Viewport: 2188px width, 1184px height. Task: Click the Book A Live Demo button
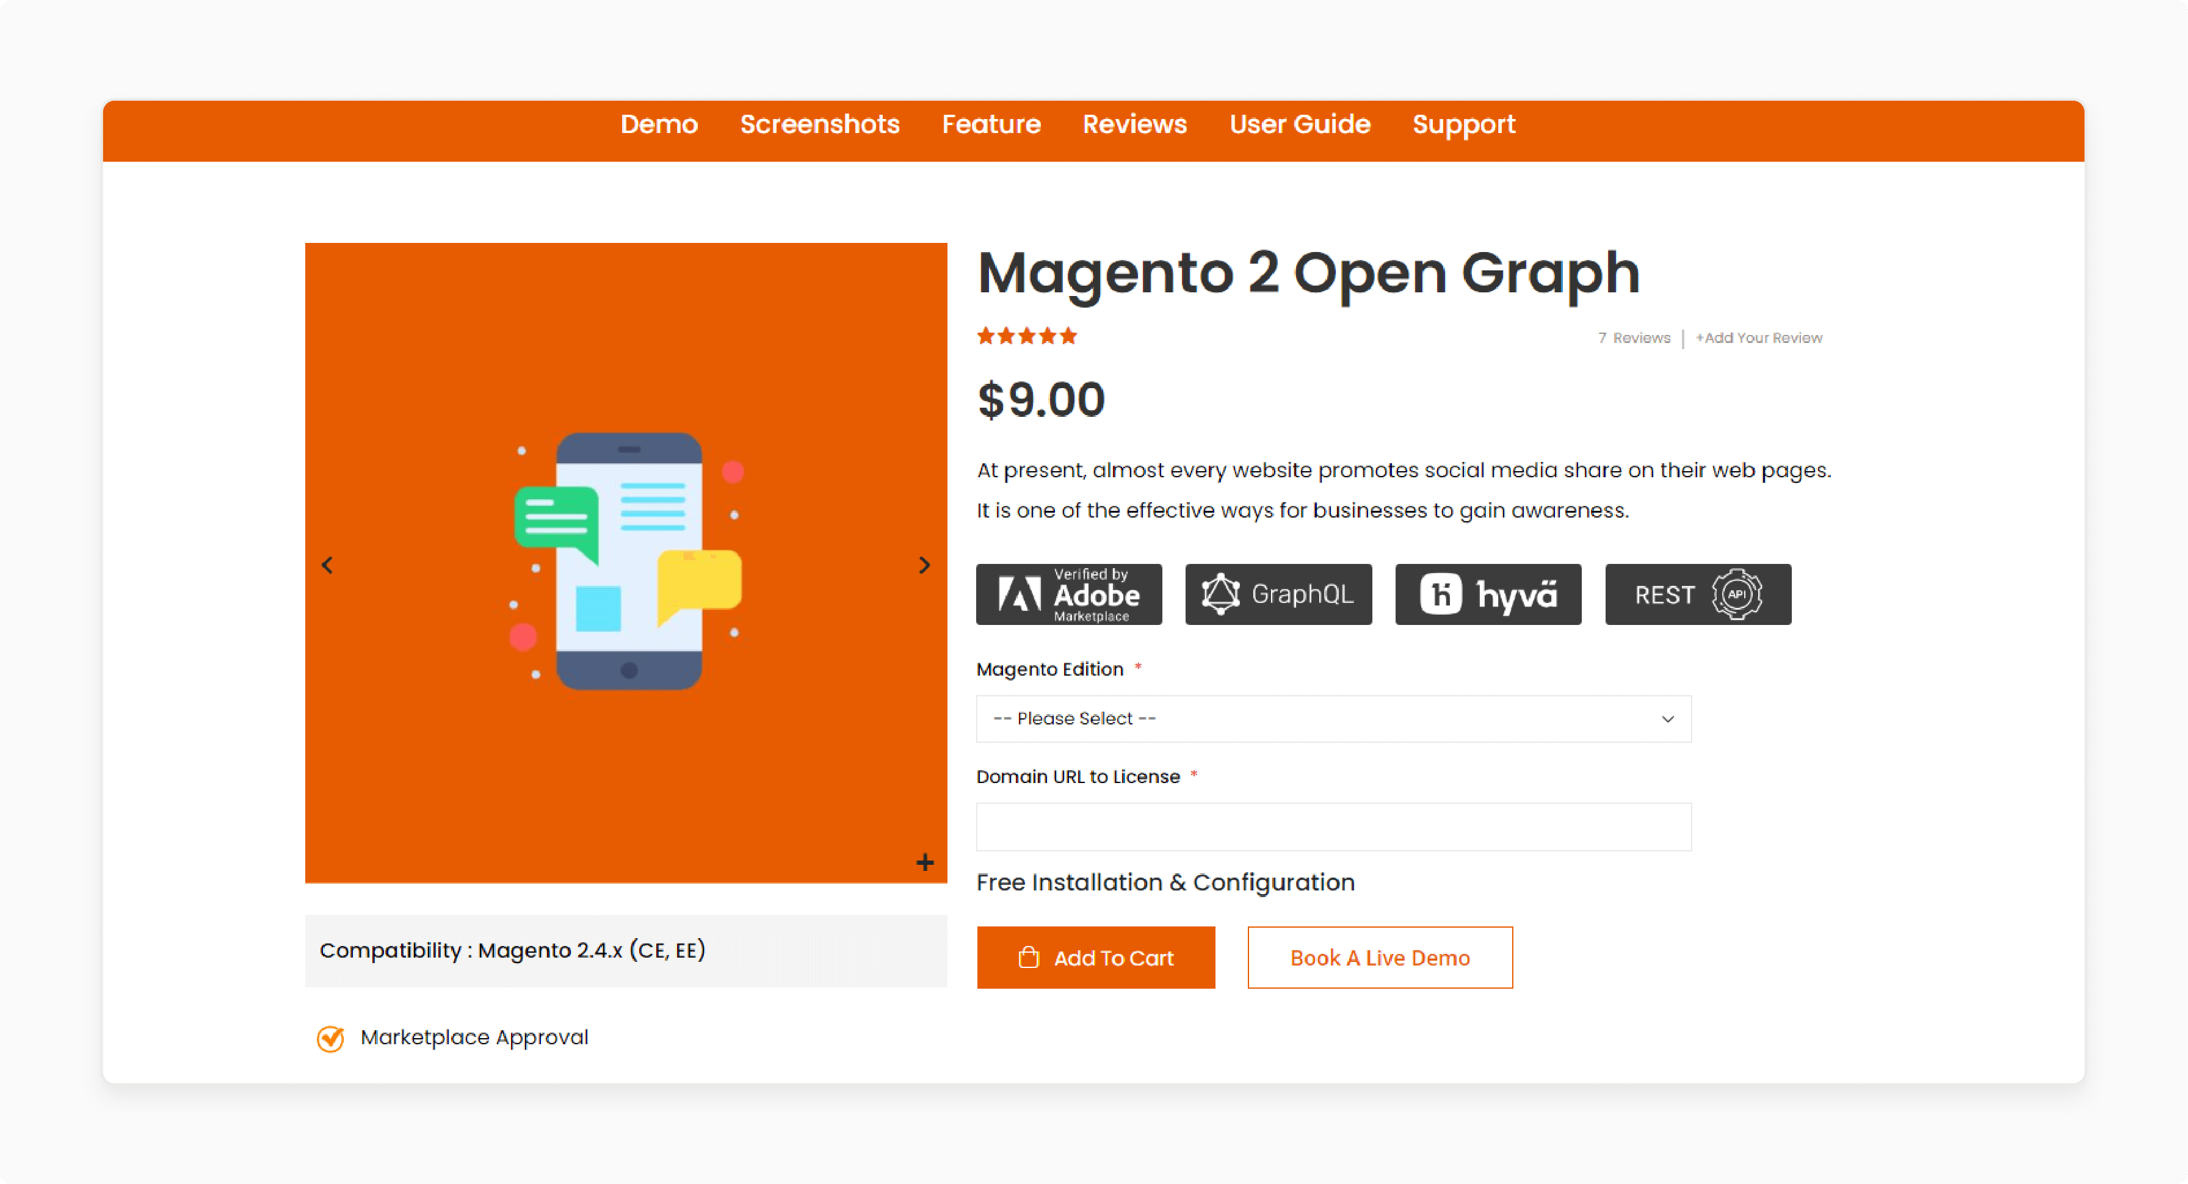pos(1380,958)
